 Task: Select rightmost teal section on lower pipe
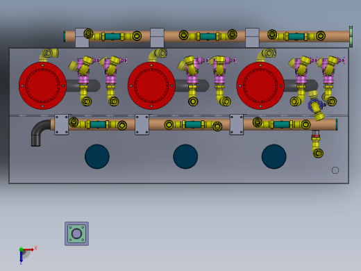[x=282, y=124]
